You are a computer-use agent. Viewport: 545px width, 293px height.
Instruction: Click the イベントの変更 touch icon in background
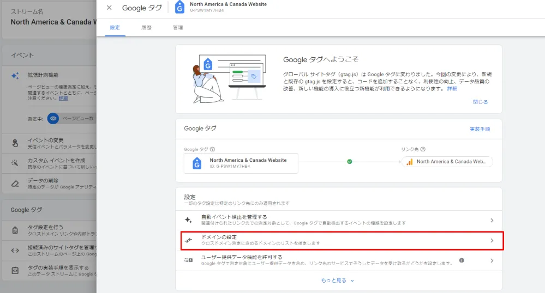[x=15, y=143]
